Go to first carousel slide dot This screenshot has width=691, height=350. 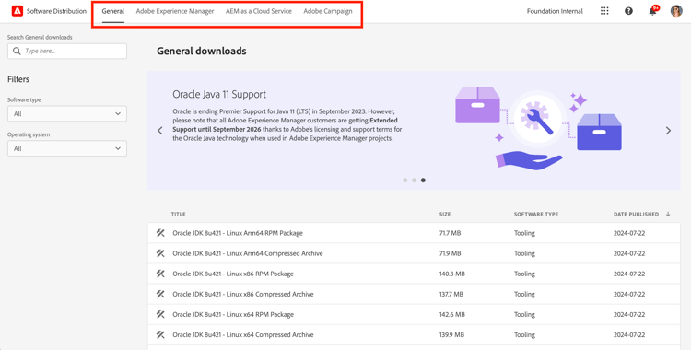(405, 180)
